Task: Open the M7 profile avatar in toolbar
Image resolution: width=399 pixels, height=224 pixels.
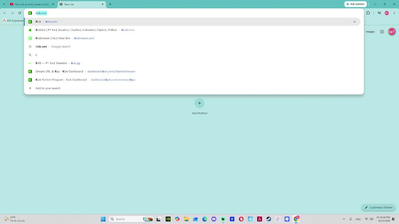Action: point(387,13)
